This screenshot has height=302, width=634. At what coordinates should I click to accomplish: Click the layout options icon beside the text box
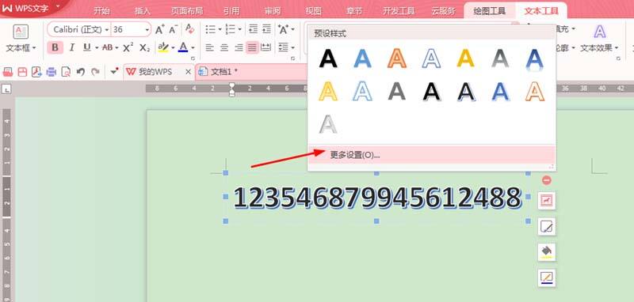547,200
